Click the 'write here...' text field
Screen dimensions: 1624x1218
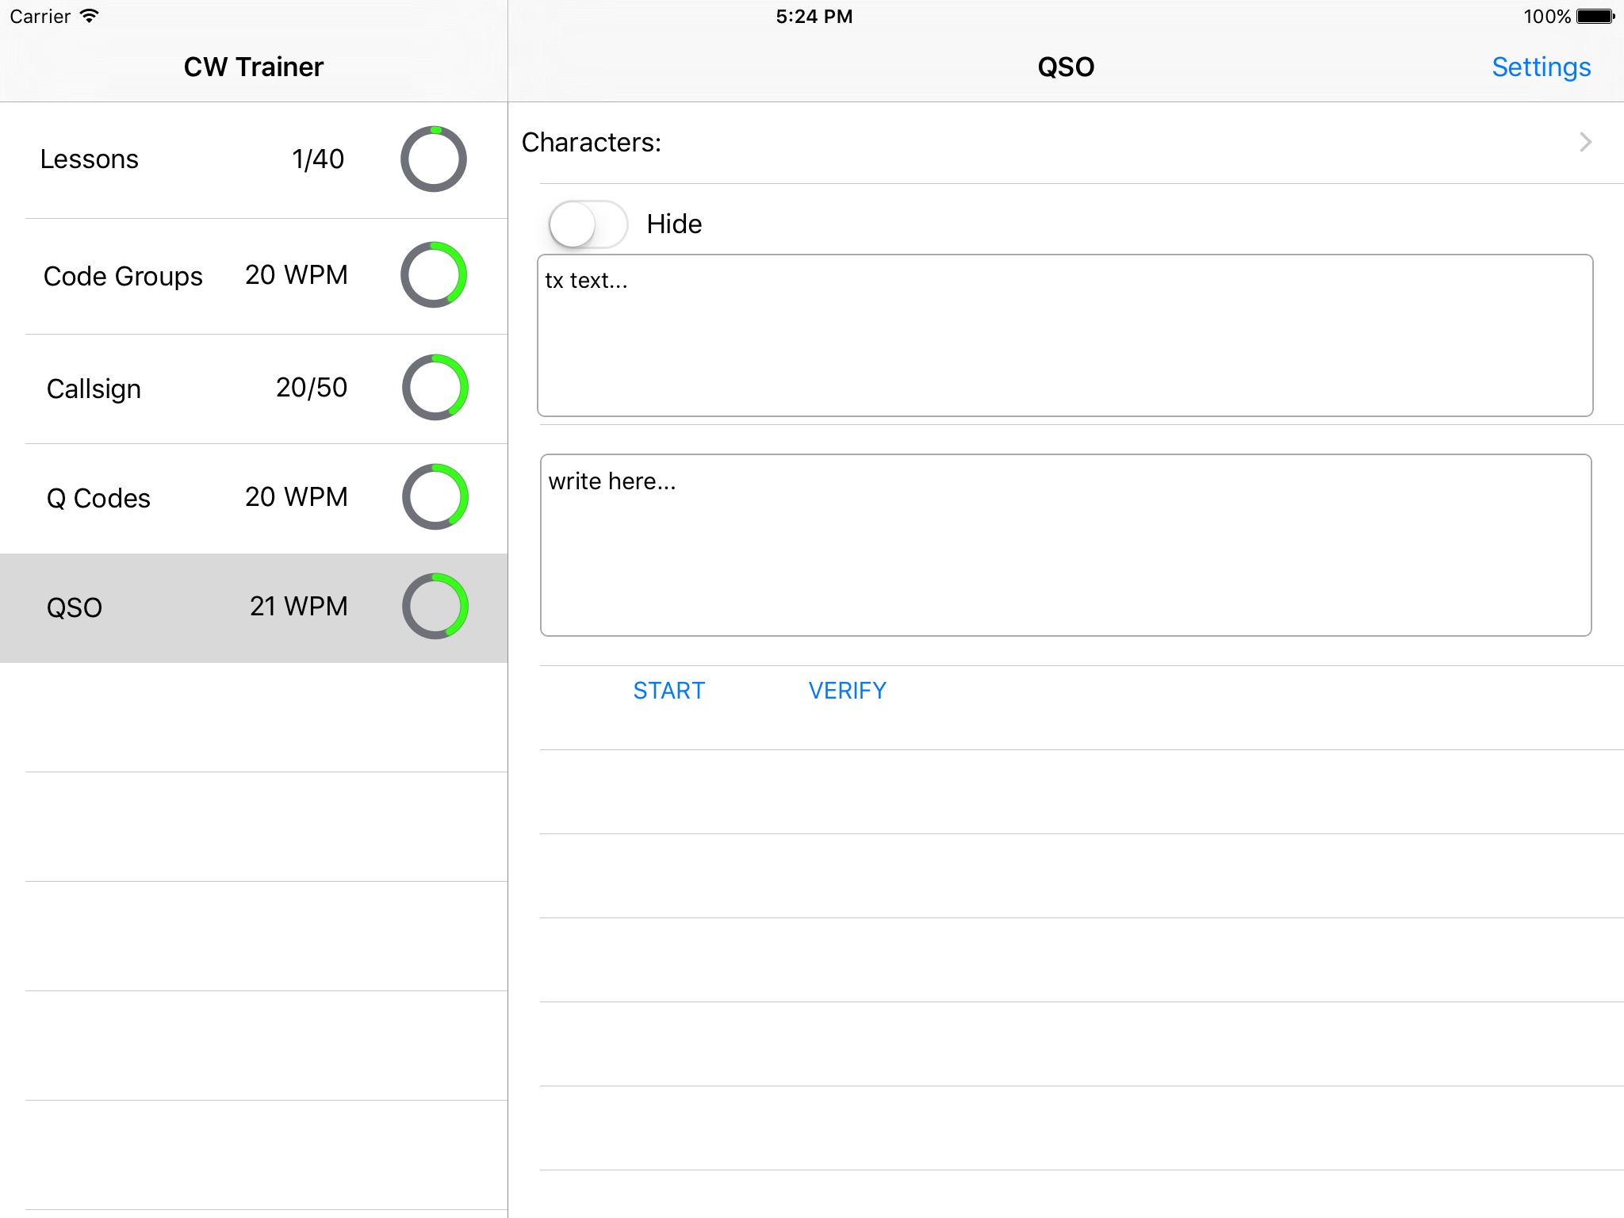(1065, 545)
